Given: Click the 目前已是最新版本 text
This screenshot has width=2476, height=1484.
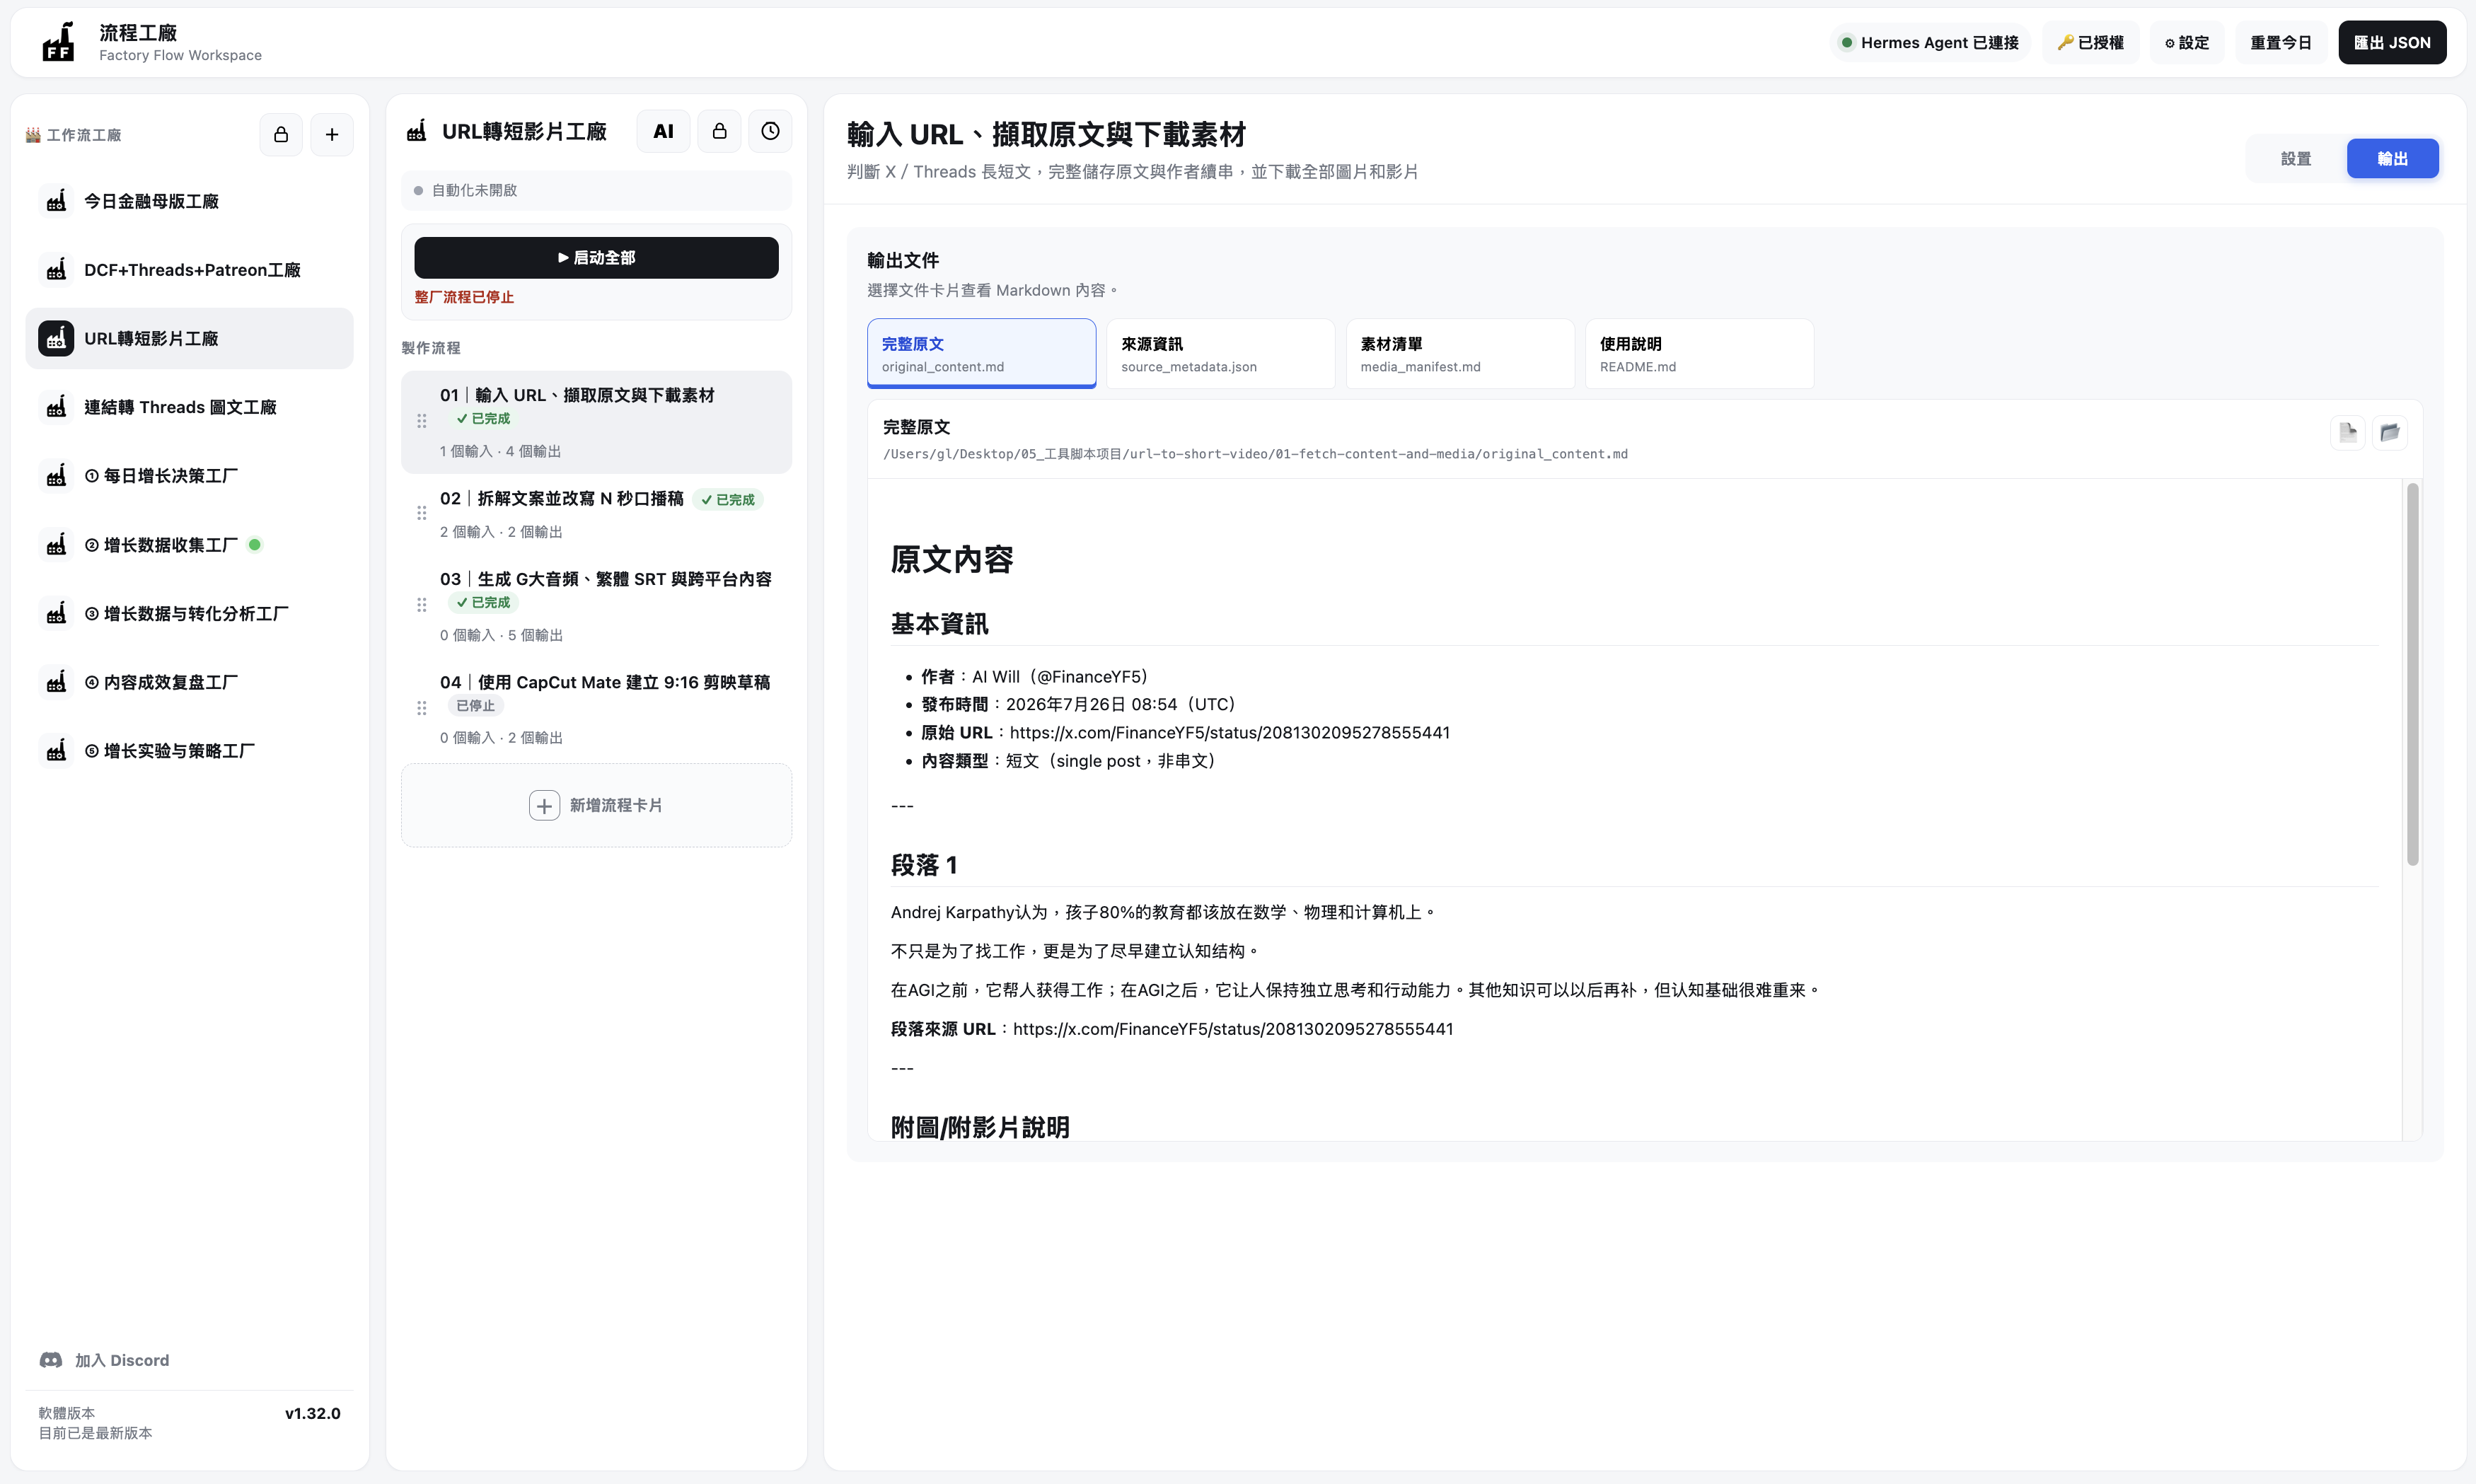Looking at the screenshot, I should point(95,1433).
